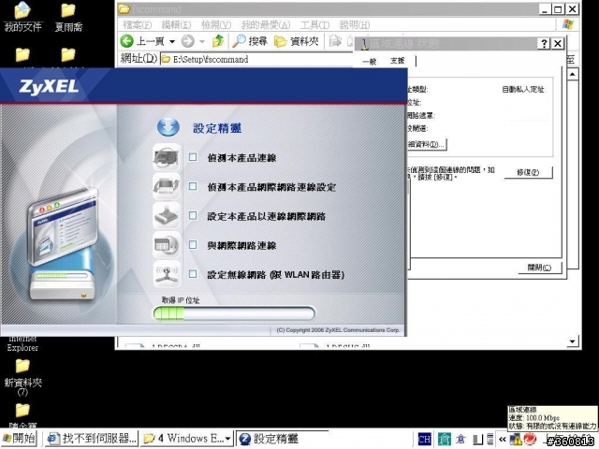This screenshot has width=599, height=449.
Task: Click the 關閉(C) button in status dialog
Action: click(539, 268)
